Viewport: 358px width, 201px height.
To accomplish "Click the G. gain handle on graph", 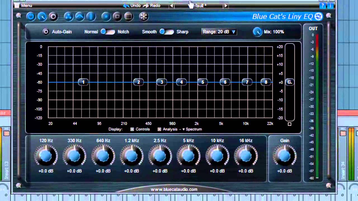I will [x=290, y=82].
